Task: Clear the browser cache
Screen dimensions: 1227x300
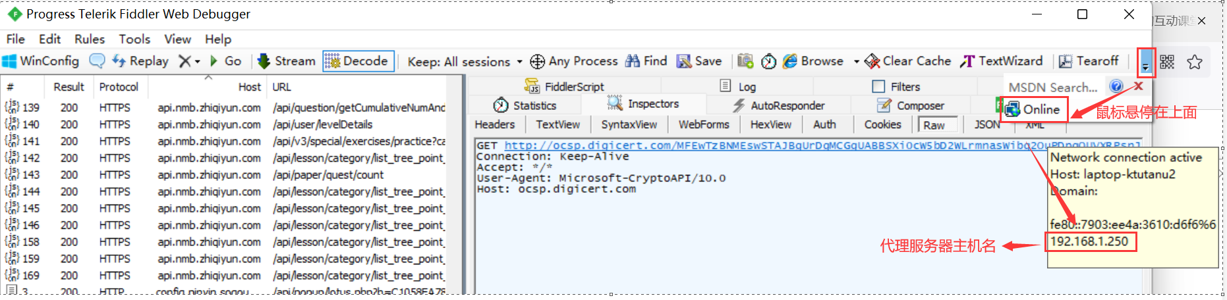Action: coord(907,61)
